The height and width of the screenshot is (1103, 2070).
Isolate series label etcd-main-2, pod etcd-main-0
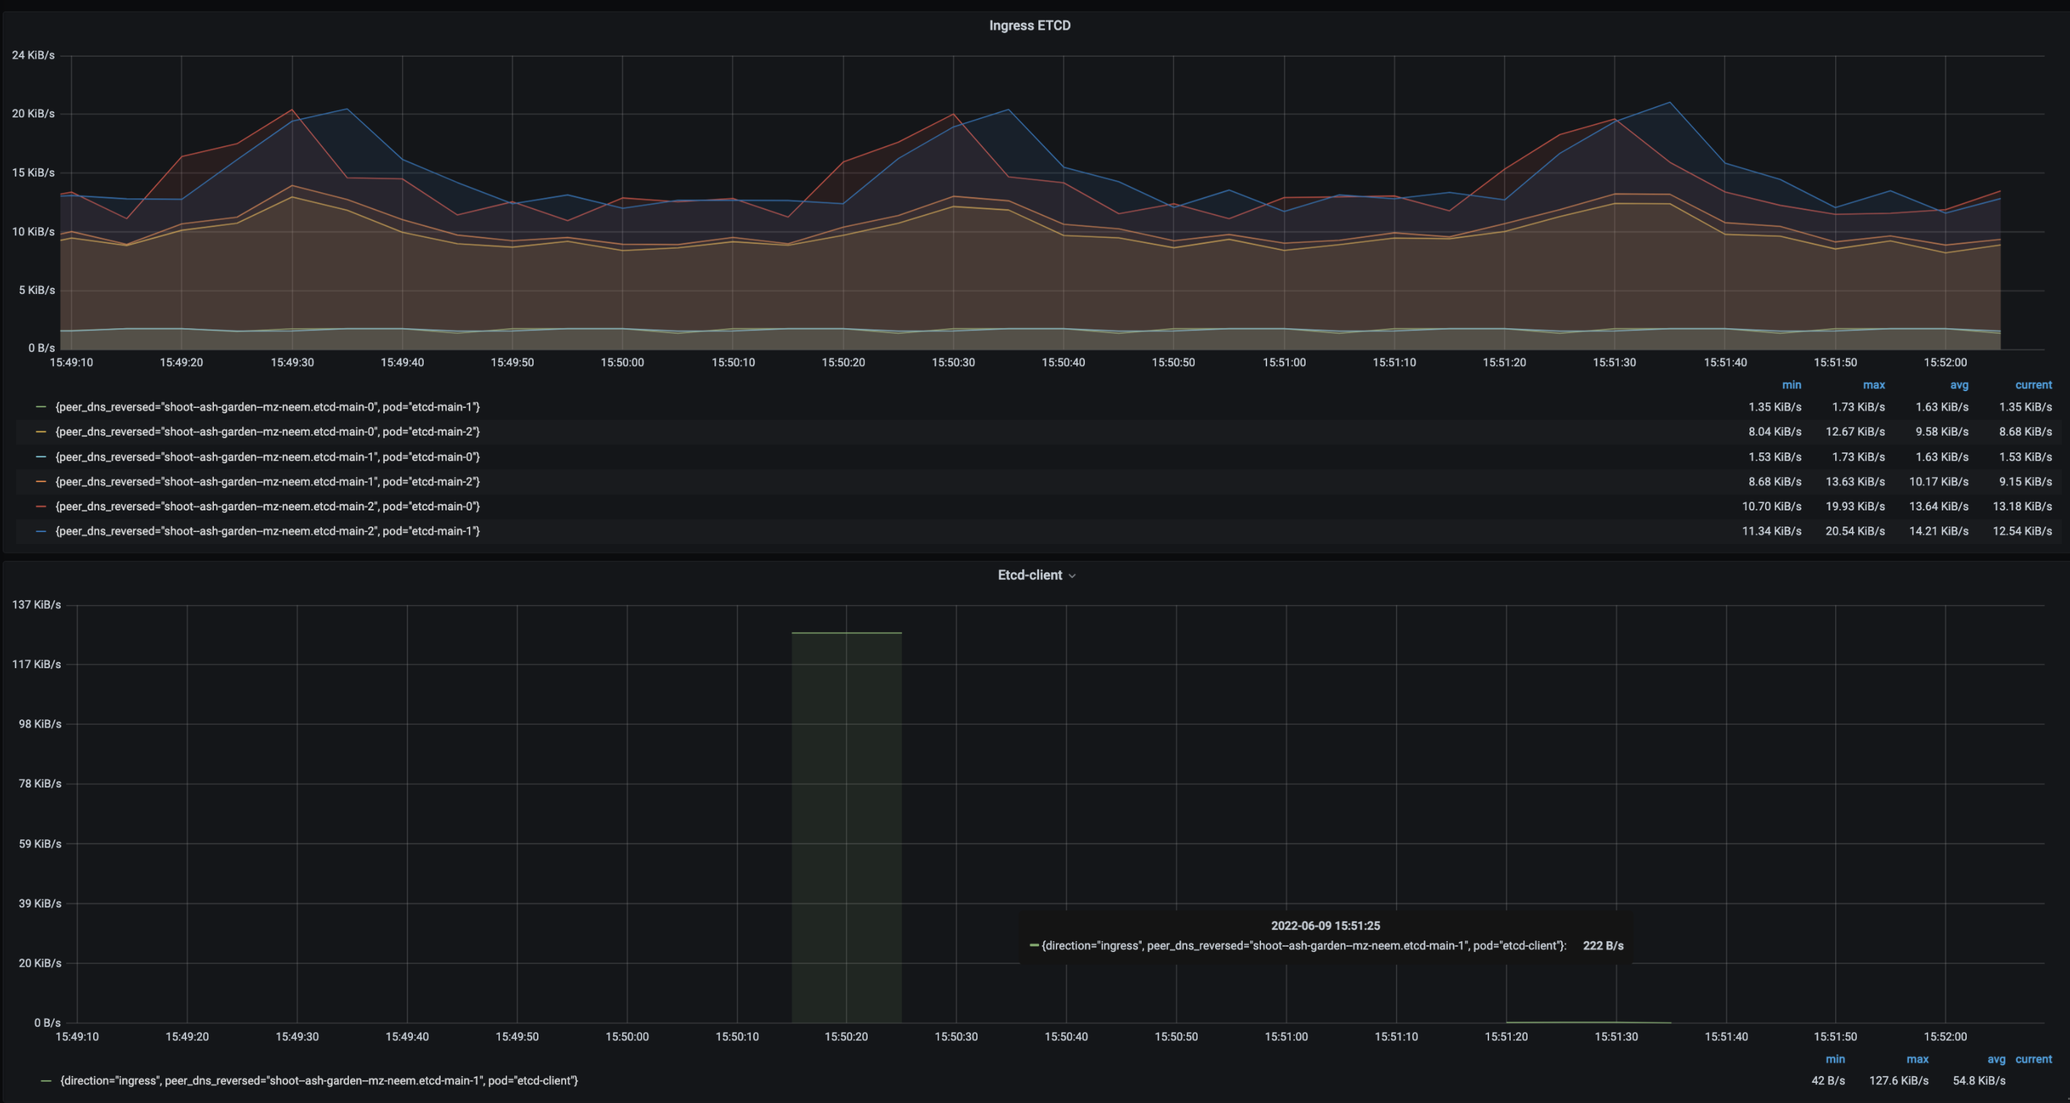click(267, 506)
